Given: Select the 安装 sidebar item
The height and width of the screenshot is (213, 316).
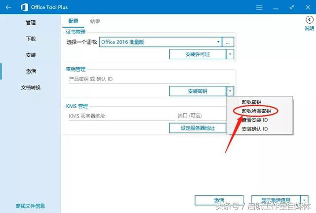Looking at the screenshot, I should click(x=31, y=55).
